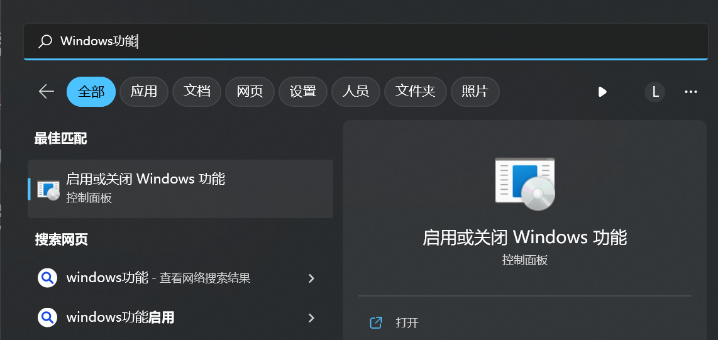The width and height of the screenshot is (718, 340).
Task: Open the L user account avatar
Action: pos(654,92)
